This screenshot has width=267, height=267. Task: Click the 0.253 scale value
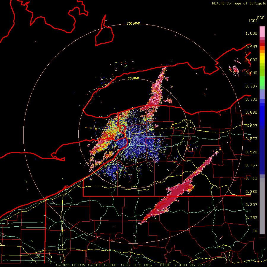pyautogui.click(x=251, y=218)
